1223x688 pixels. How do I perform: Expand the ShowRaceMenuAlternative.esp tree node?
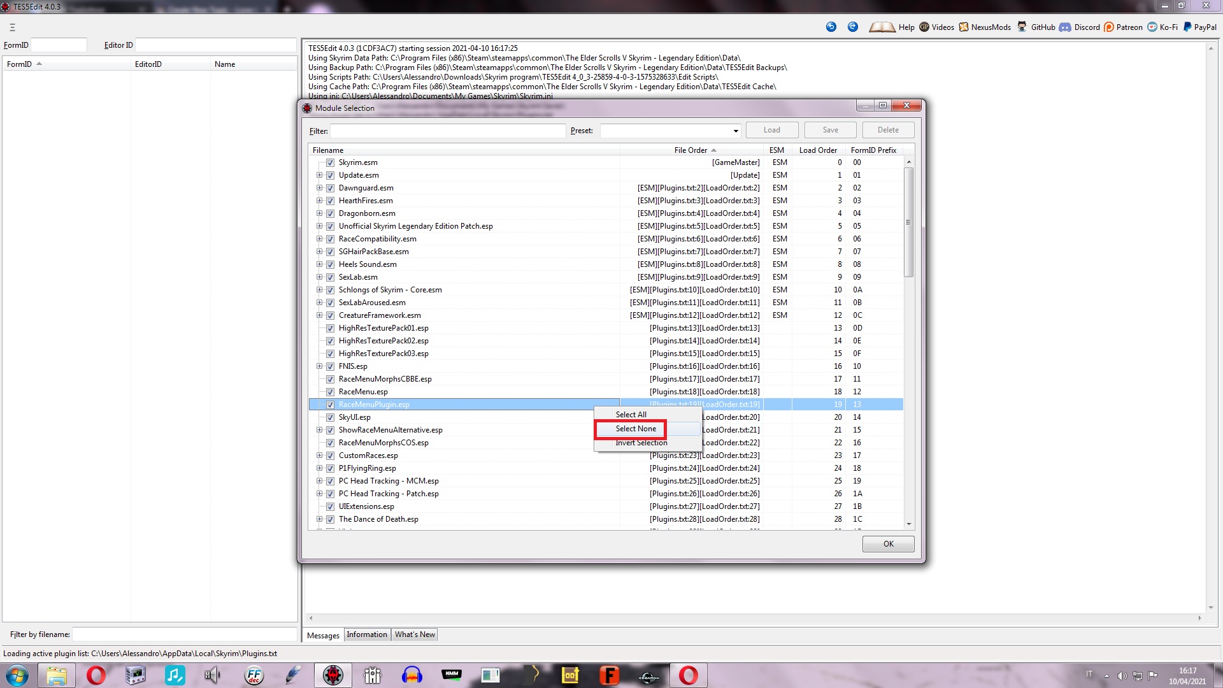point(319,430)
